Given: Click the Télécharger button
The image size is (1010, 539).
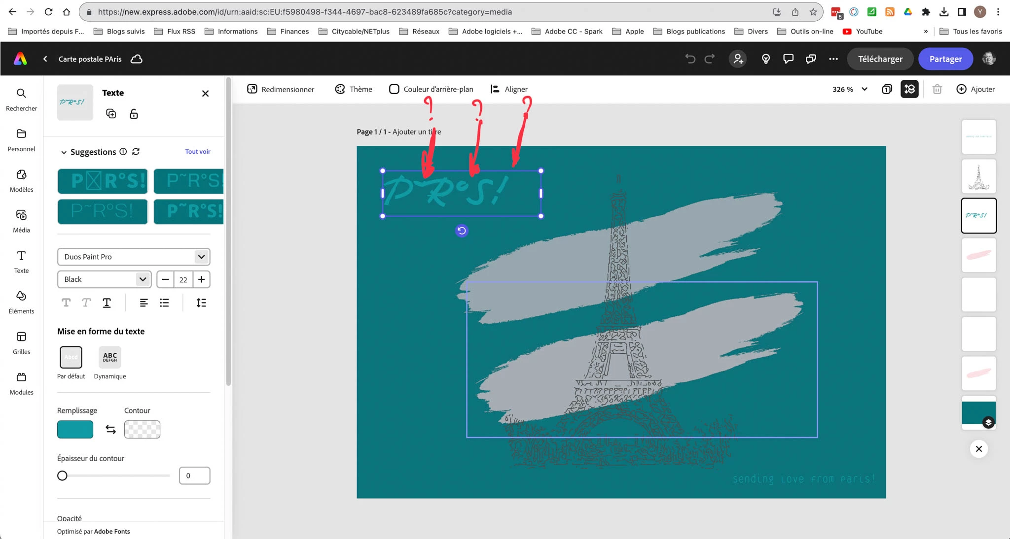Looking at the screenshot, I should (x=880, y=59).
